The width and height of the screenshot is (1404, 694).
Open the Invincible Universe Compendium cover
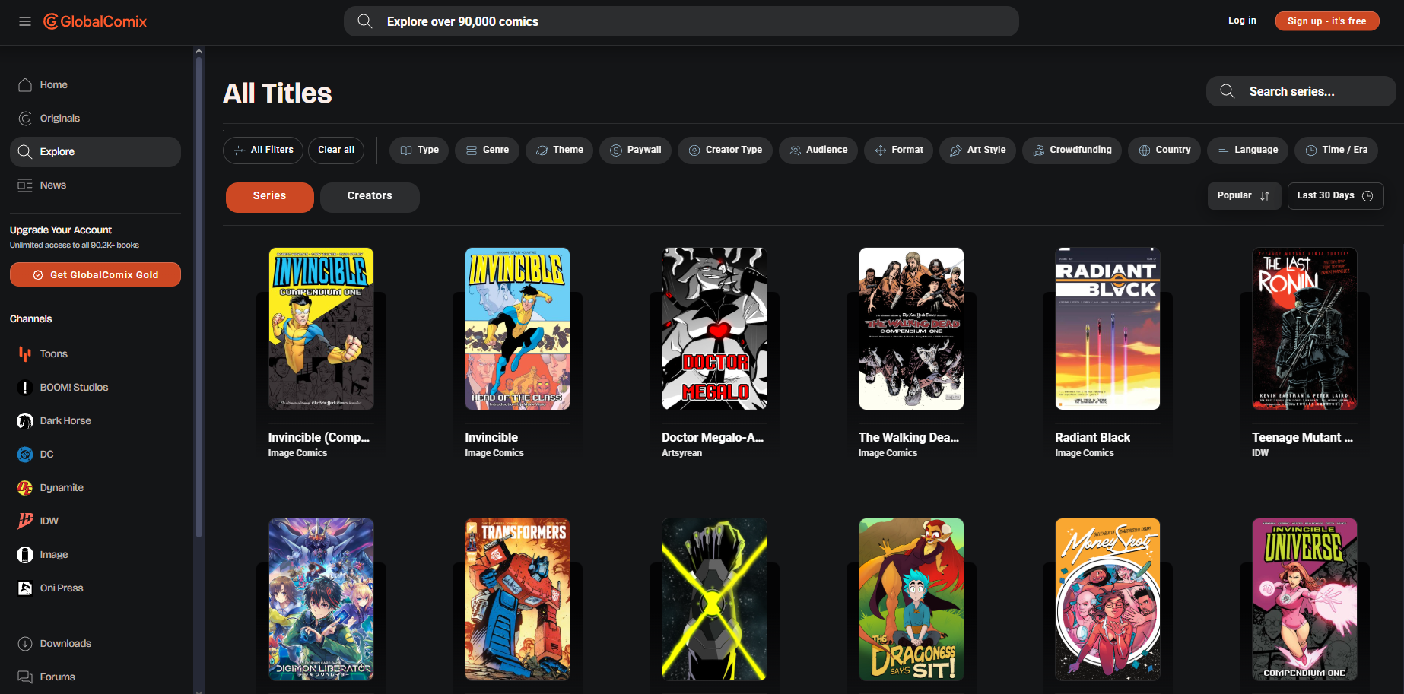click(1304, 600)
